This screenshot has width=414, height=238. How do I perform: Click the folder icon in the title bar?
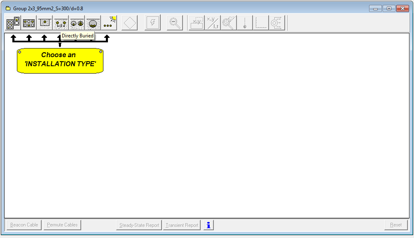(8, 9)
